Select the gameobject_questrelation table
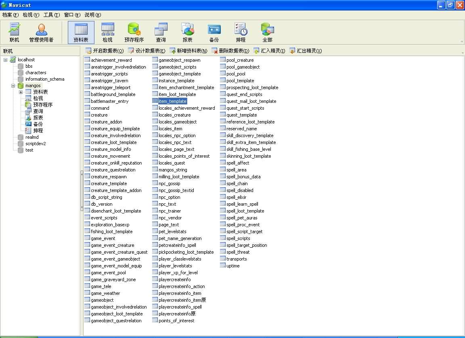This screenshot has width=465, height=338. click(116, 321)
